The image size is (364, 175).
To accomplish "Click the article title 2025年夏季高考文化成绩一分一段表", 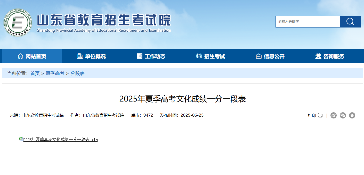I will pos(183,99).
